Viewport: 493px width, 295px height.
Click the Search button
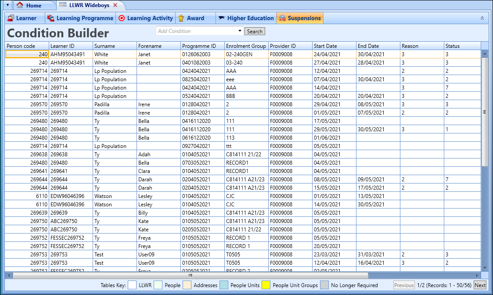click(255, 31)
